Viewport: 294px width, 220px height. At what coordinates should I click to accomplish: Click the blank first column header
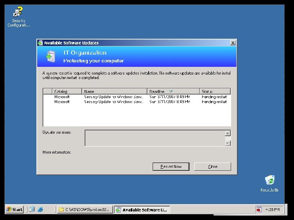pos(48,92)
